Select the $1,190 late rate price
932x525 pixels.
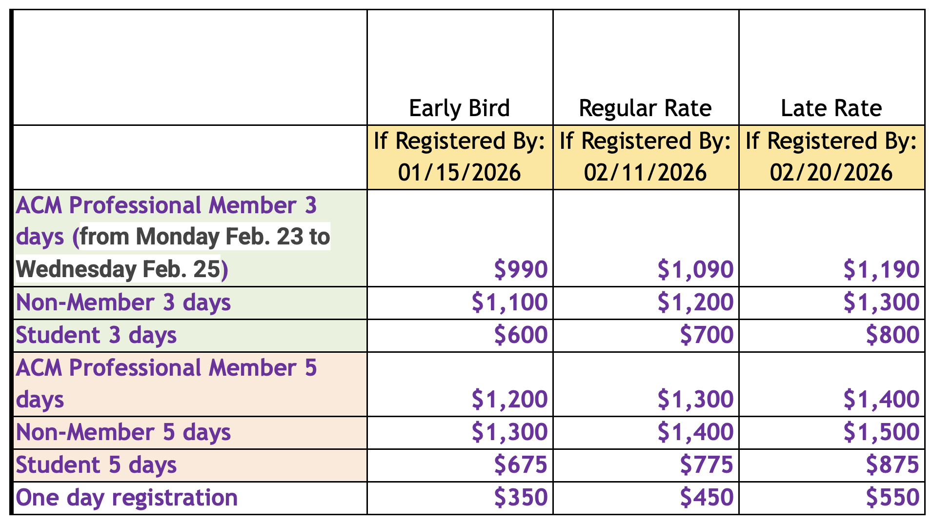coord(881,269)
